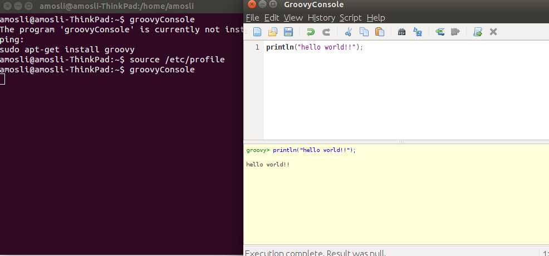Viewport: 549px width, 256px height.
Task: Click the Paste clipboard icon
Action: pos(380,32)
